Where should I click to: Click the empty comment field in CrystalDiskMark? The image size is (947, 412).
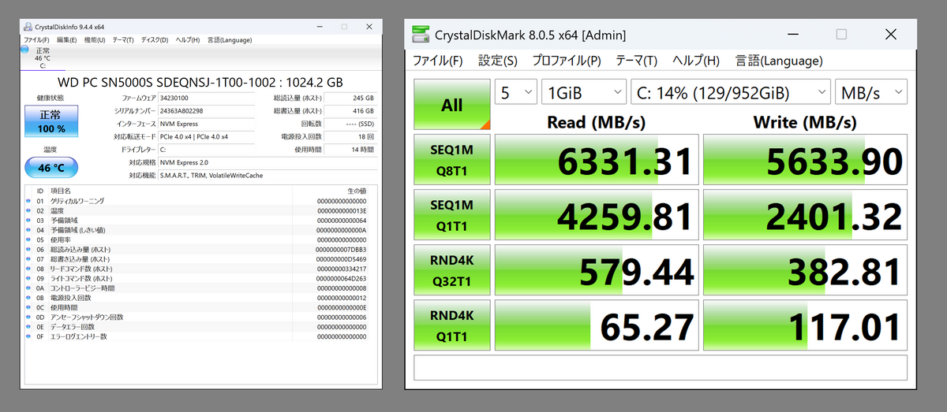(x=661, y=367)
